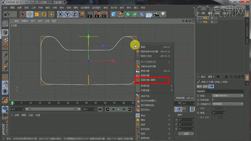Enable the axis L-shaped tool
Viewport: 251px width, 141px height.
[x=5, y=77]
